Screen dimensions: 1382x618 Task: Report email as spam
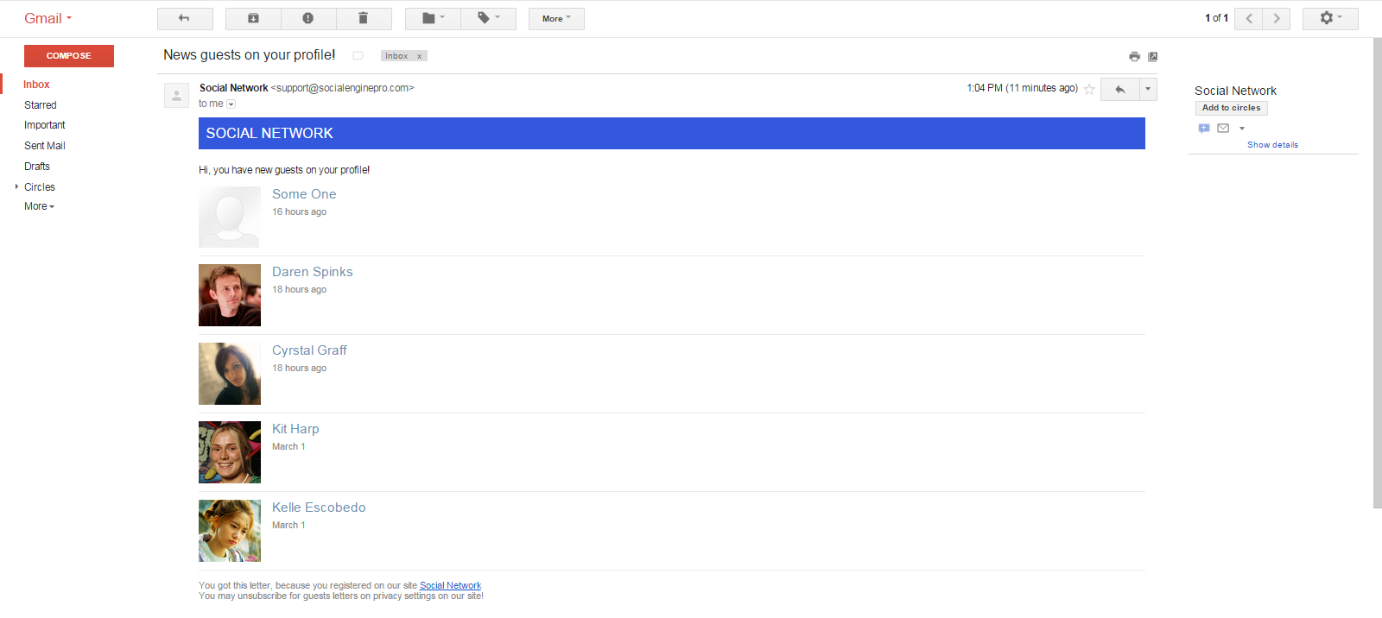(307, 18)
